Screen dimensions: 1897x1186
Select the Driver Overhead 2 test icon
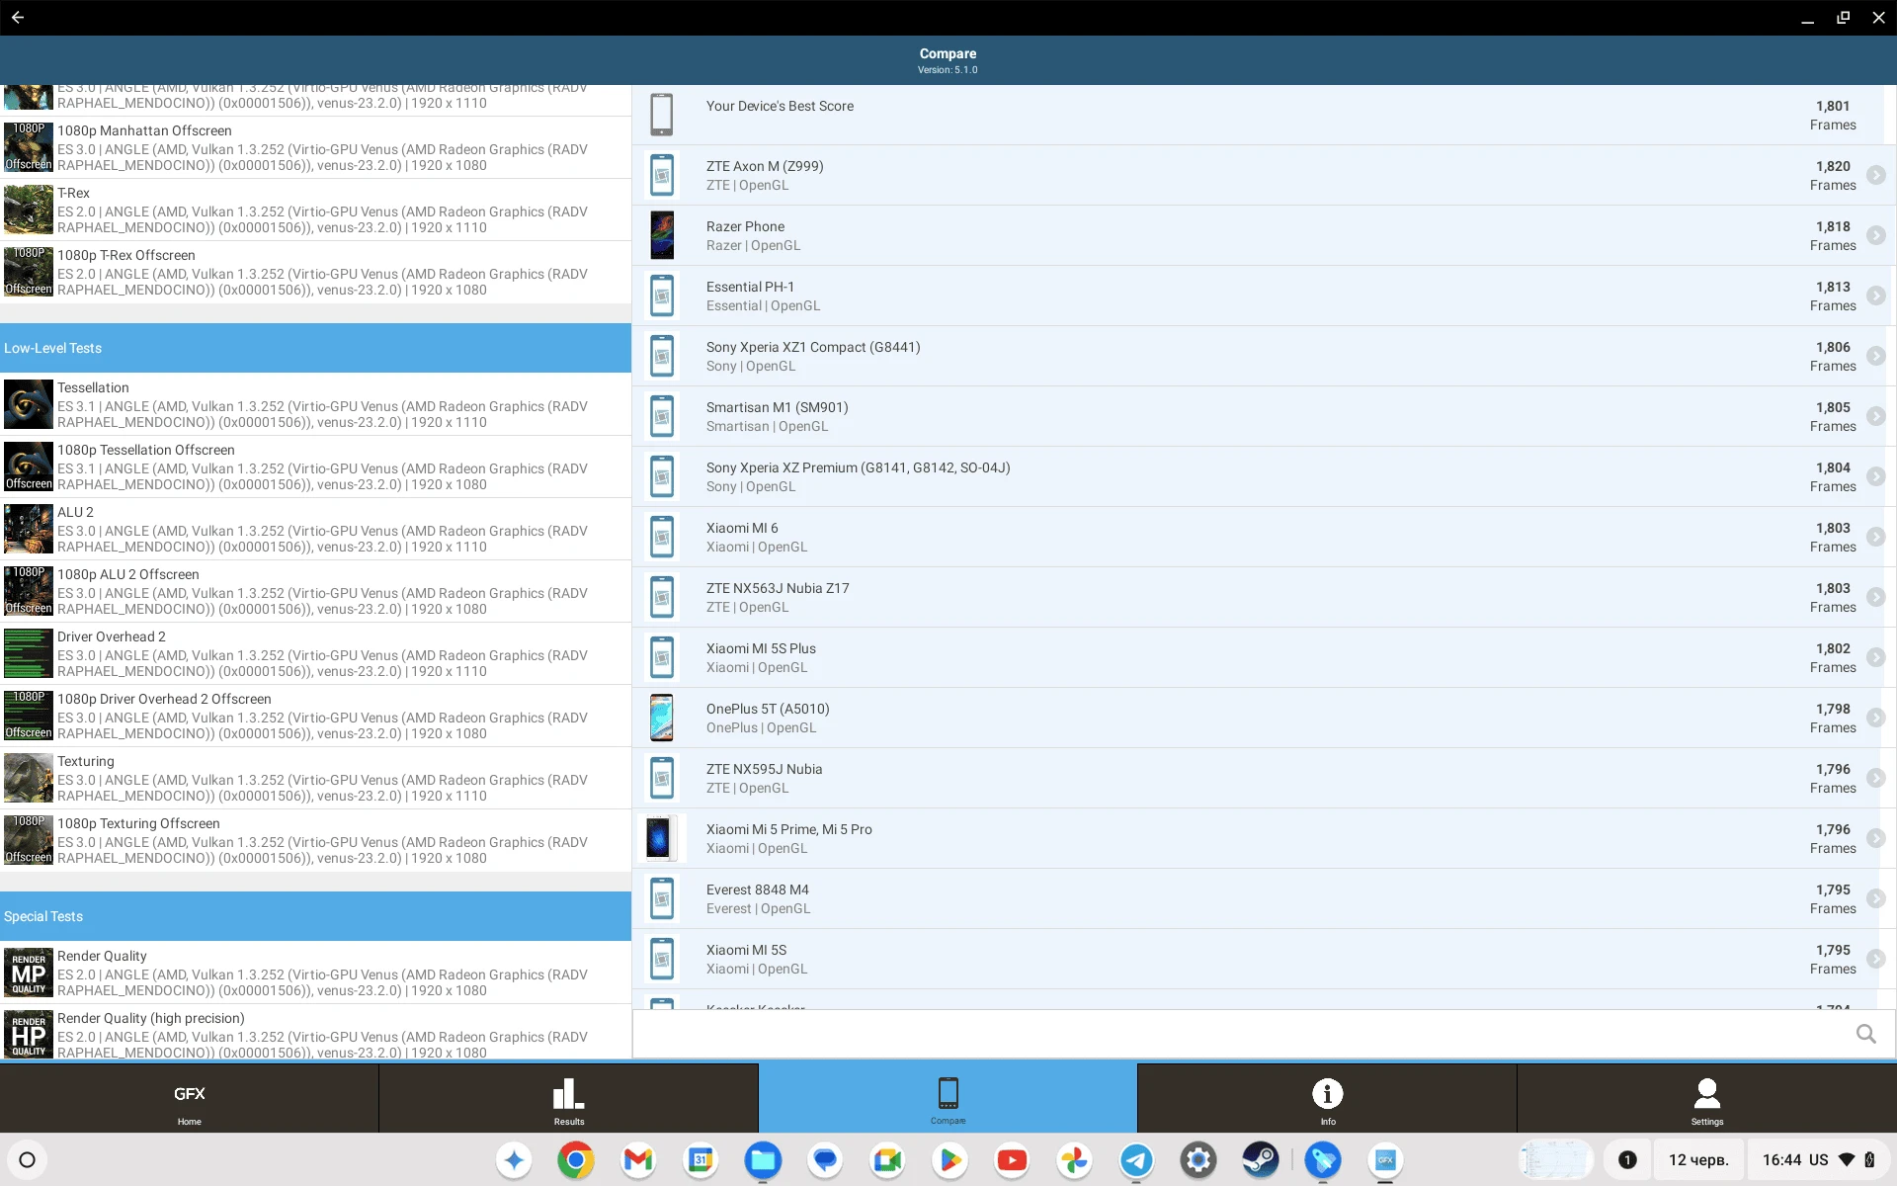point(29,653)
